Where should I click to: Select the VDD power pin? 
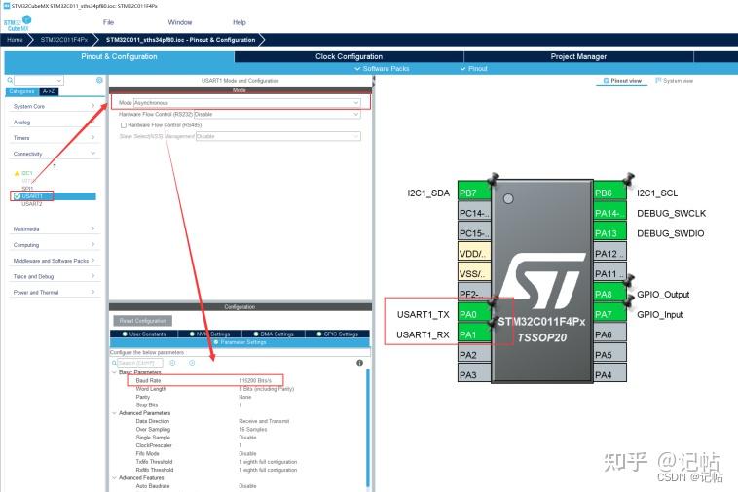point(474,253)
